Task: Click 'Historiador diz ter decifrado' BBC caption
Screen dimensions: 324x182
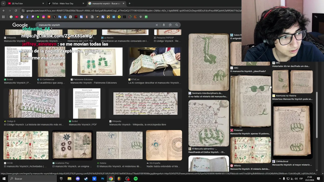Action: pos(291,66)
